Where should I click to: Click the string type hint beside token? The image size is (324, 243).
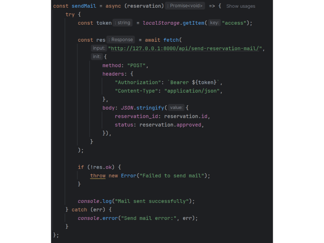point(123,23)
